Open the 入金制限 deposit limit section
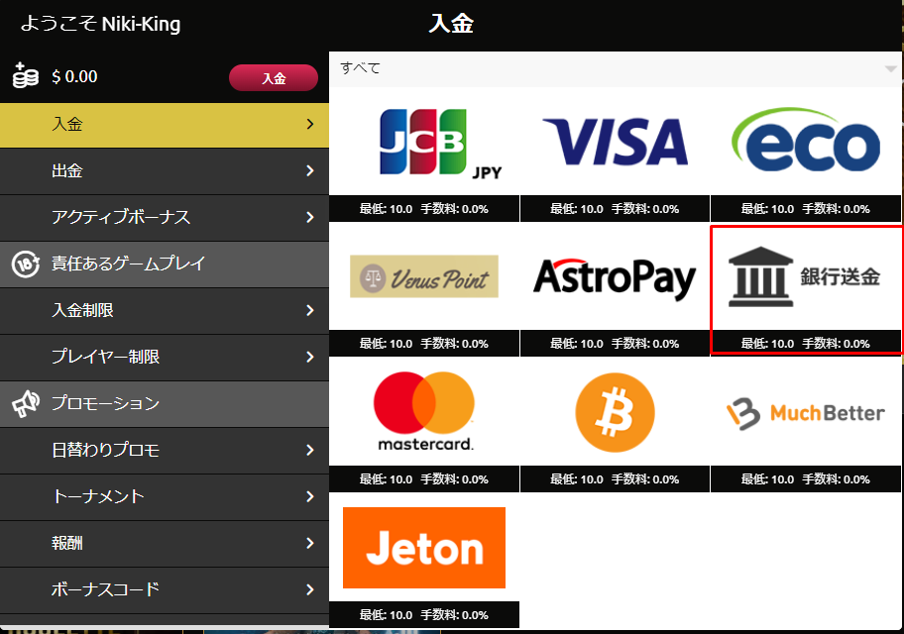Viewport: 904px width, 634px height. [x=165, y=311]
